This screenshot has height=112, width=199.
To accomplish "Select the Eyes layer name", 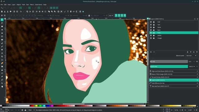I will [159, 30].
